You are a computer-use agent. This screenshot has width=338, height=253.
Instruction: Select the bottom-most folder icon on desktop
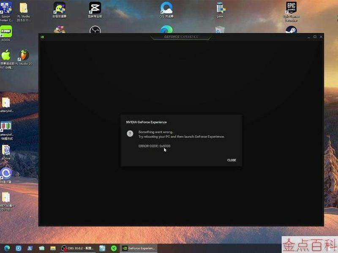(6, 201)
